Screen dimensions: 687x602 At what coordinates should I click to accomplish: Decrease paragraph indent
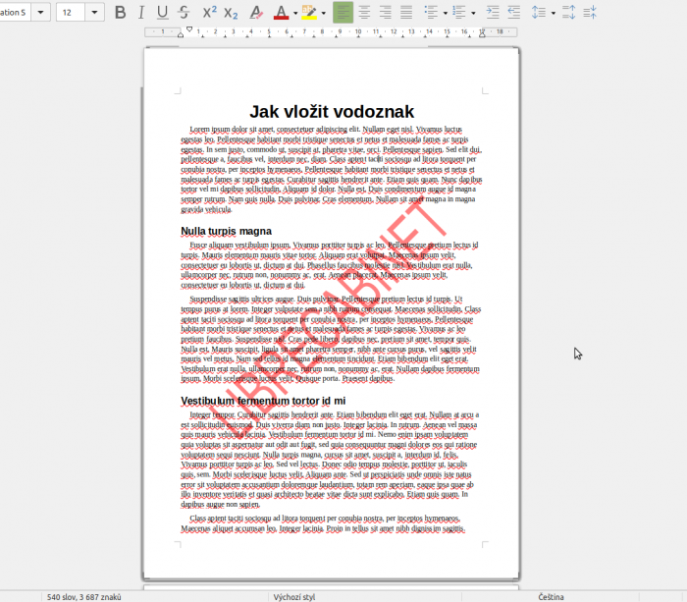click(514, 13)
